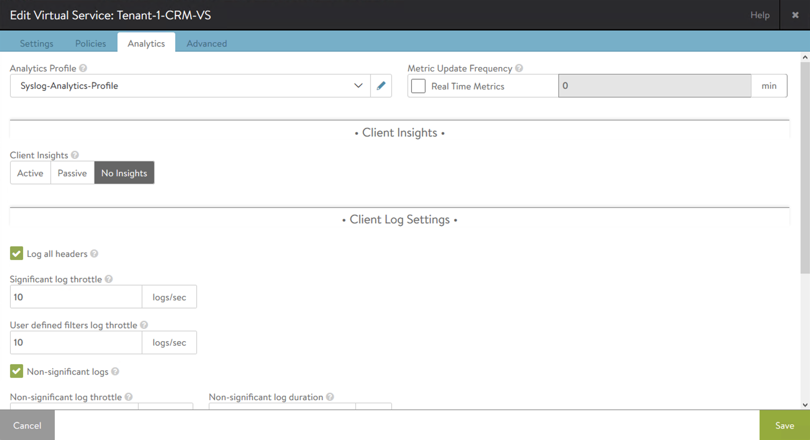810x440 pixels.
Task: Show help for Non-significant log duration
Action: click(330, 397)
